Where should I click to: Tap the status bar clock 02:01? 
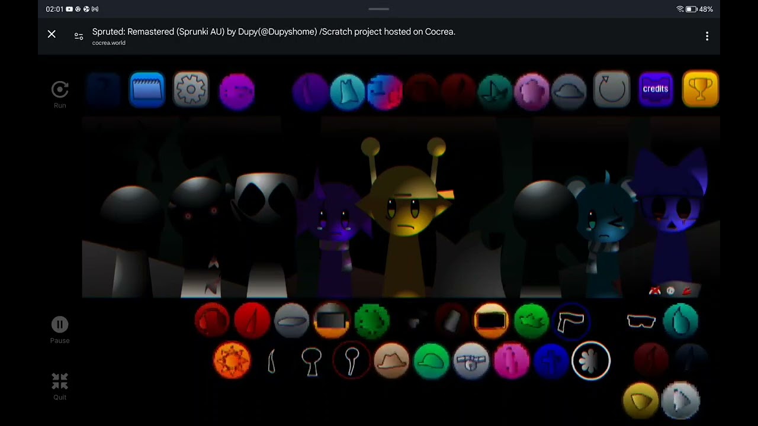[x=54, y=9]
